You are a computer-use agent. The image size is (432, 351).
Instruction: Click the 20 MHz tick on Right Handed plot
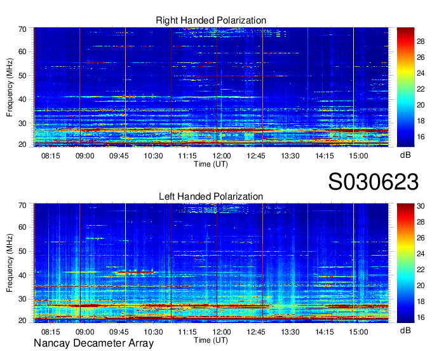(22, 144)
